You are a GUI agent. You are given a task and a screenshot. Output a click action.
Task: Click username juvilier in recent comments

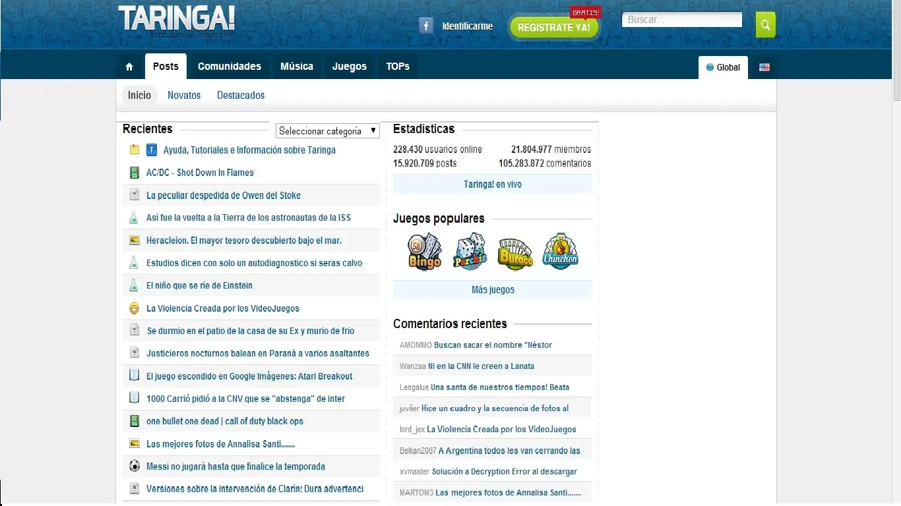pyautogui.click(x=410, y=408)
